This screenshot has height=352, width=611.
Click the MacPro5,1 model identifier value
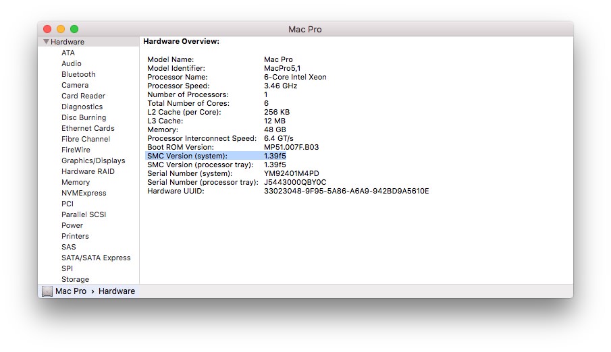tap(282, 68)
